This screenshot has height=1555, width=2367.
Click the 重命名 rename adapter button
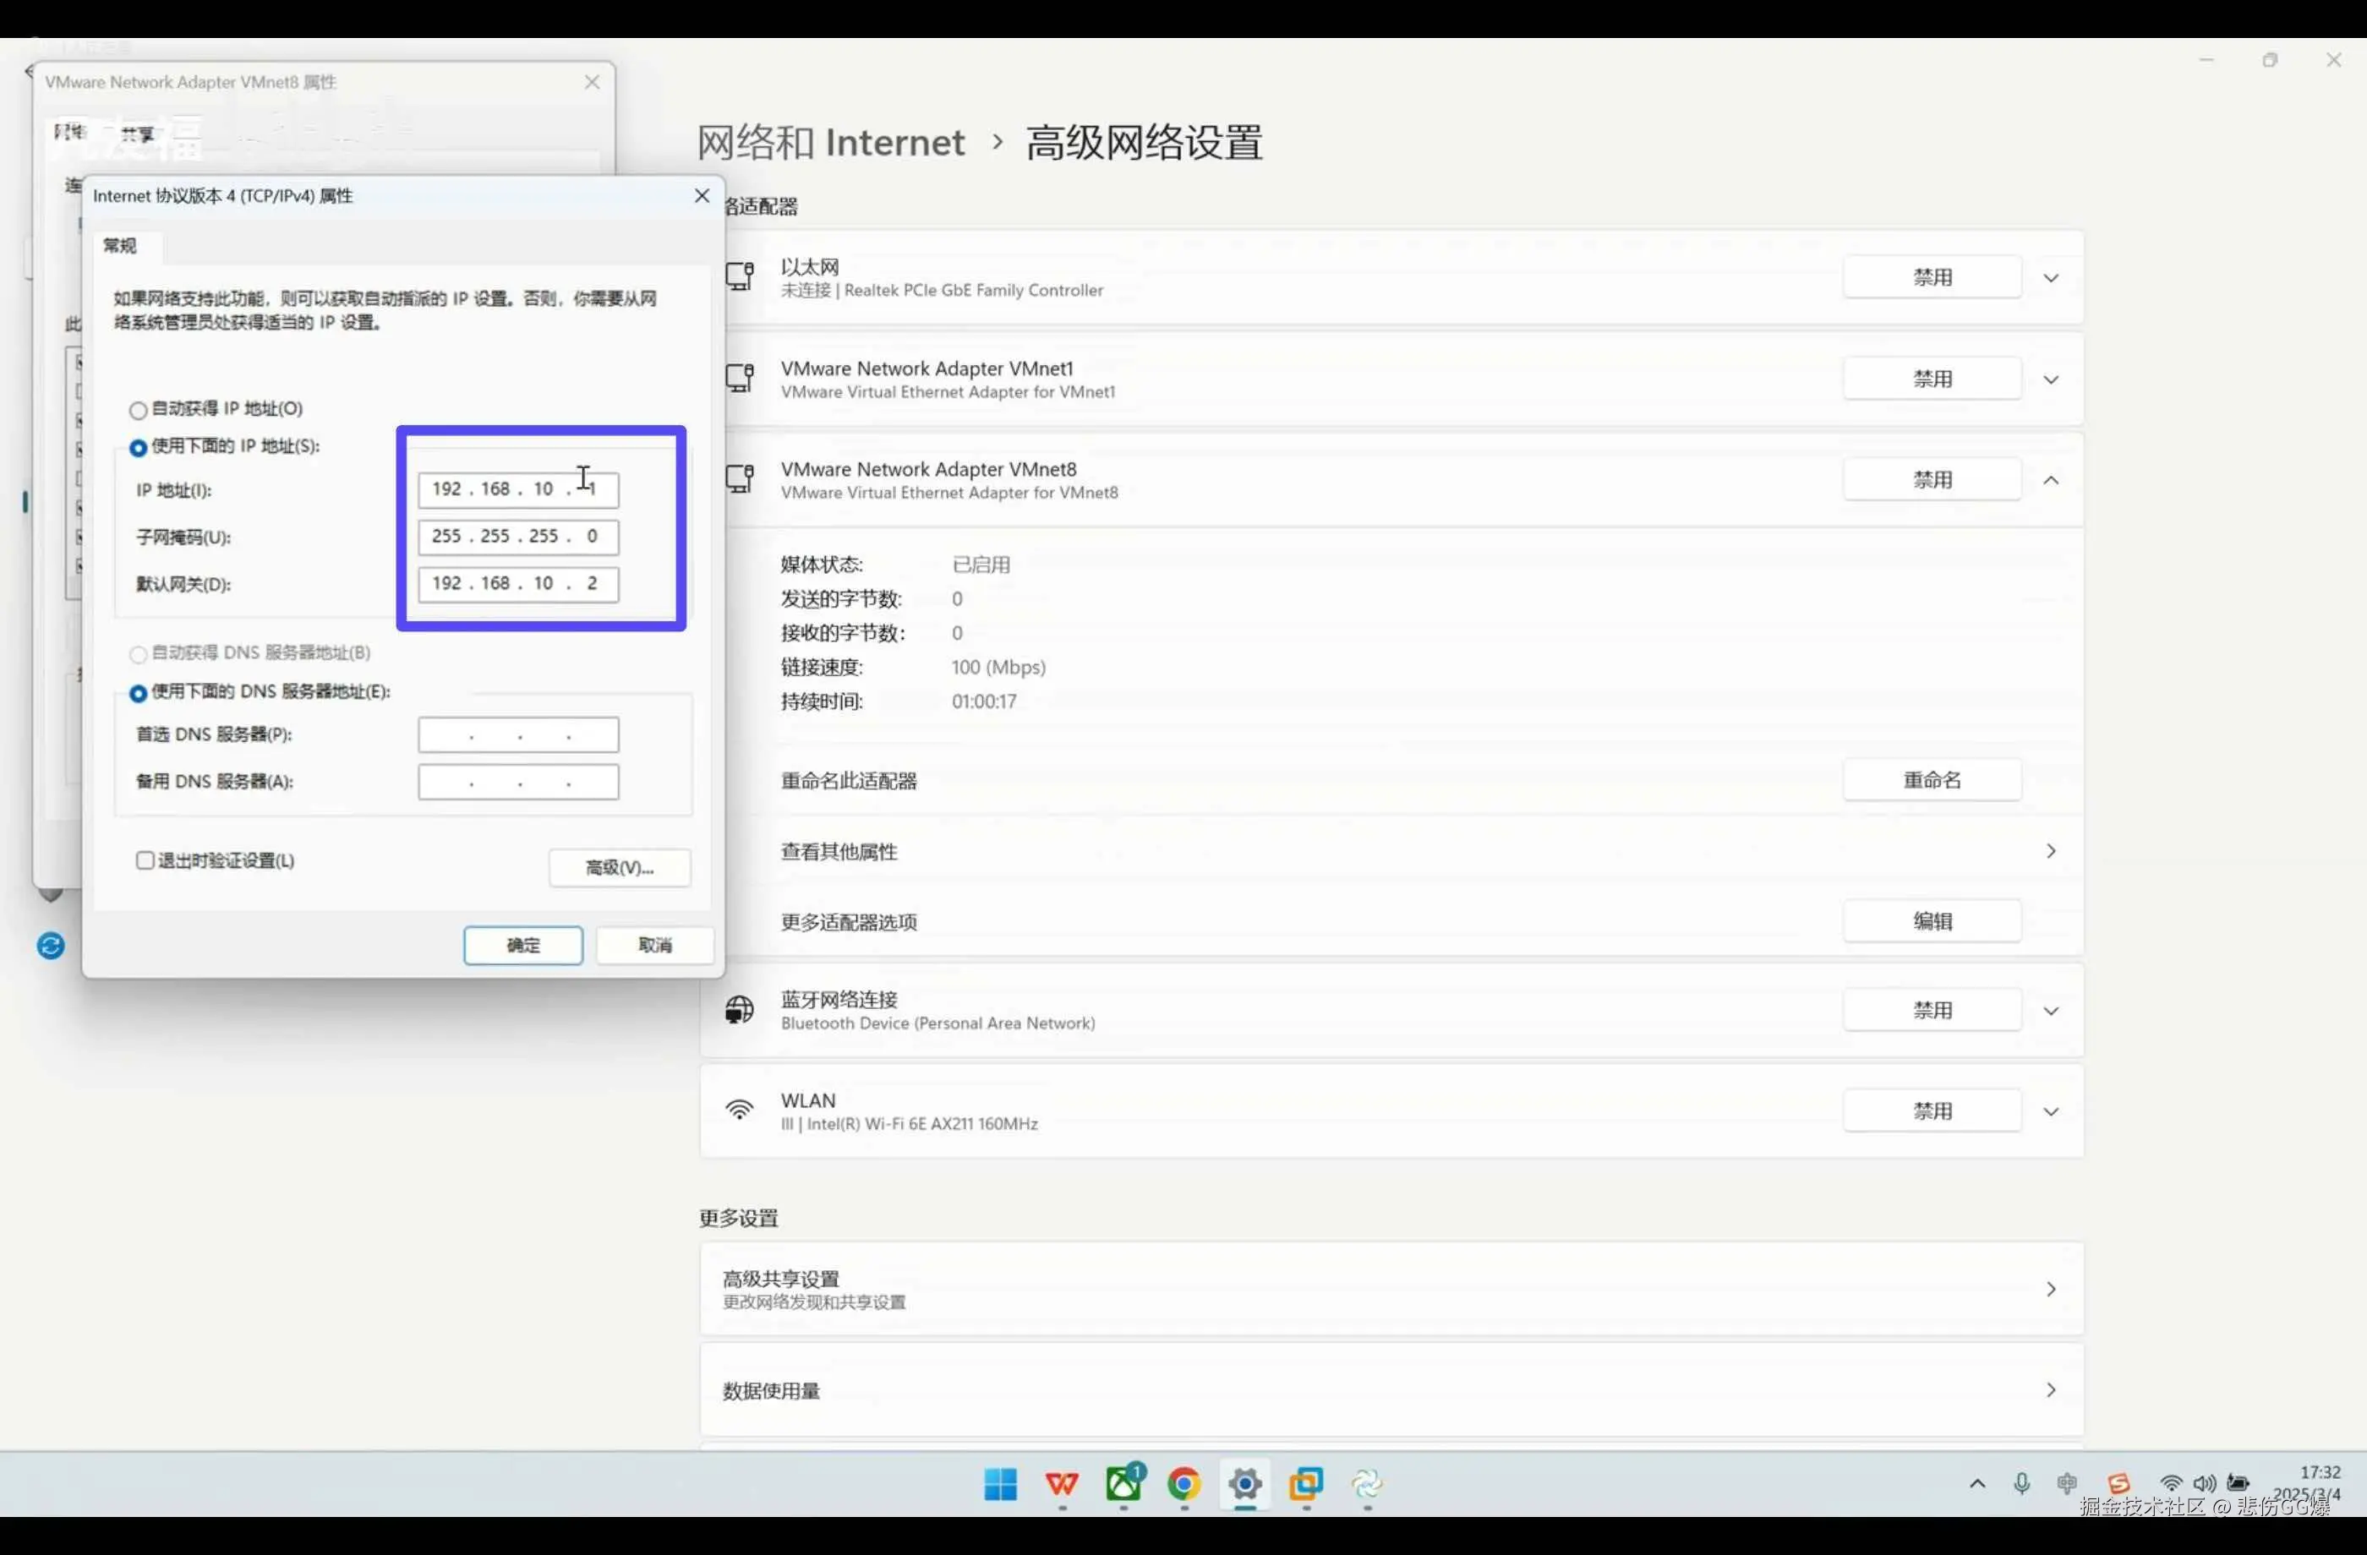[1932, 781]
